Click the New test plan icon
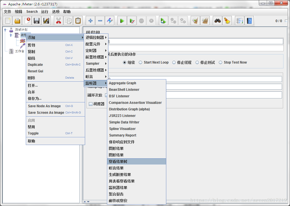 pos(8,21)
